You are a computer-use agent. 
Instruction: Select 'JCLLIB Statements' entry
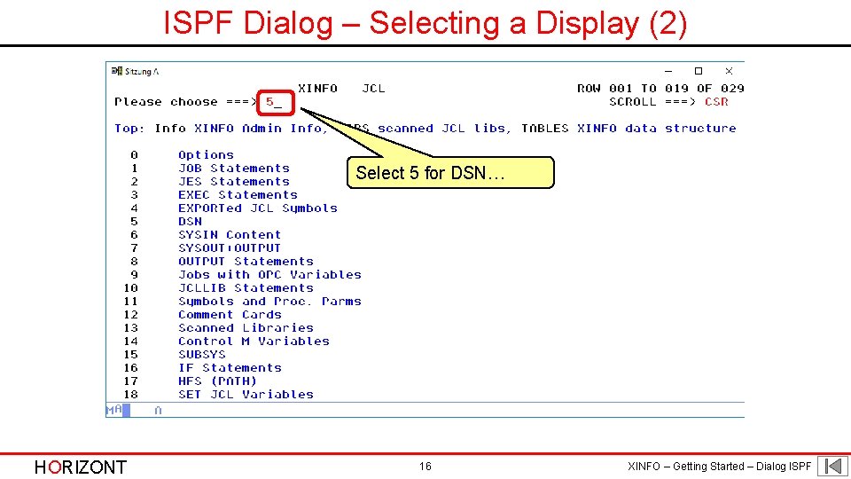pos(246,287)
